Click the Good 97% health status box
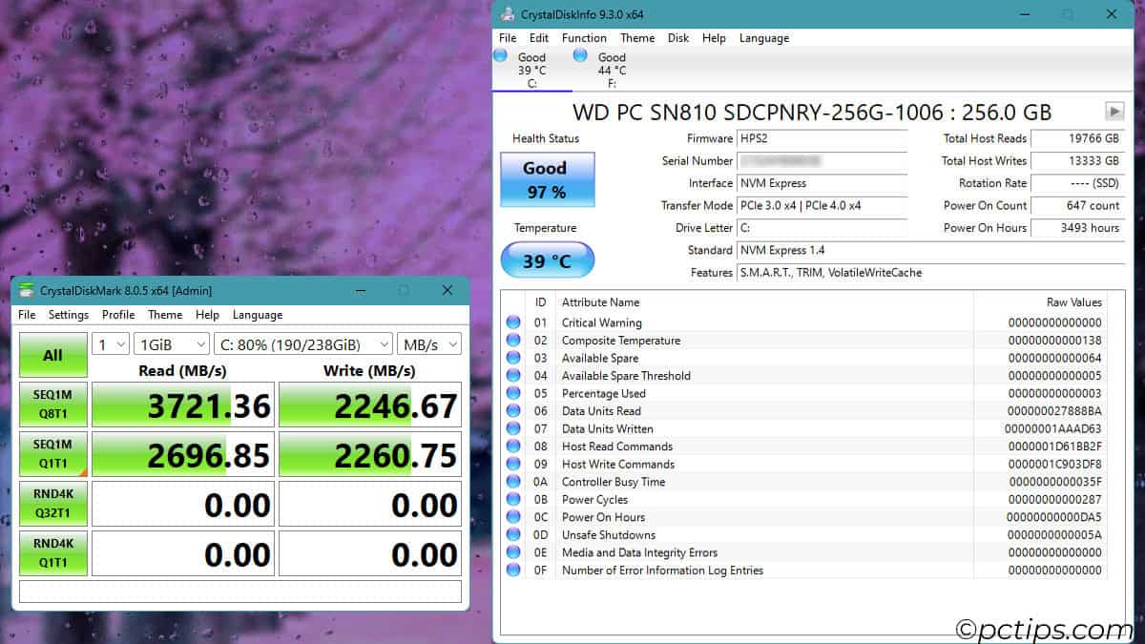Screen dimensions: 1145x644 point(546,179)
